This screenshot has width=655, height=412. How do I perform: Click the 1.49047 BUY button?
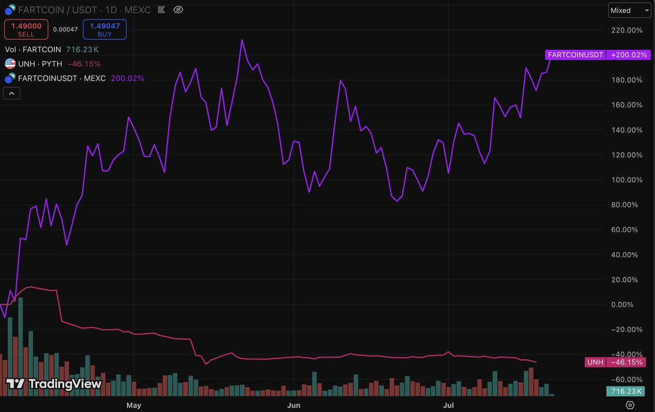point(105,29)
